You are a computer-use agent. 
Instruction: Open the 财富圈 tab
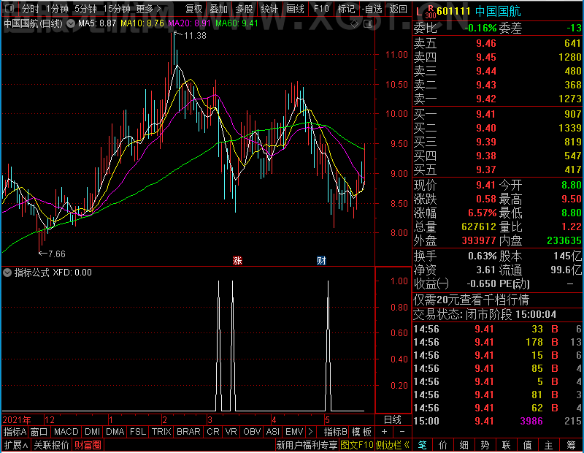pos(88,445)
